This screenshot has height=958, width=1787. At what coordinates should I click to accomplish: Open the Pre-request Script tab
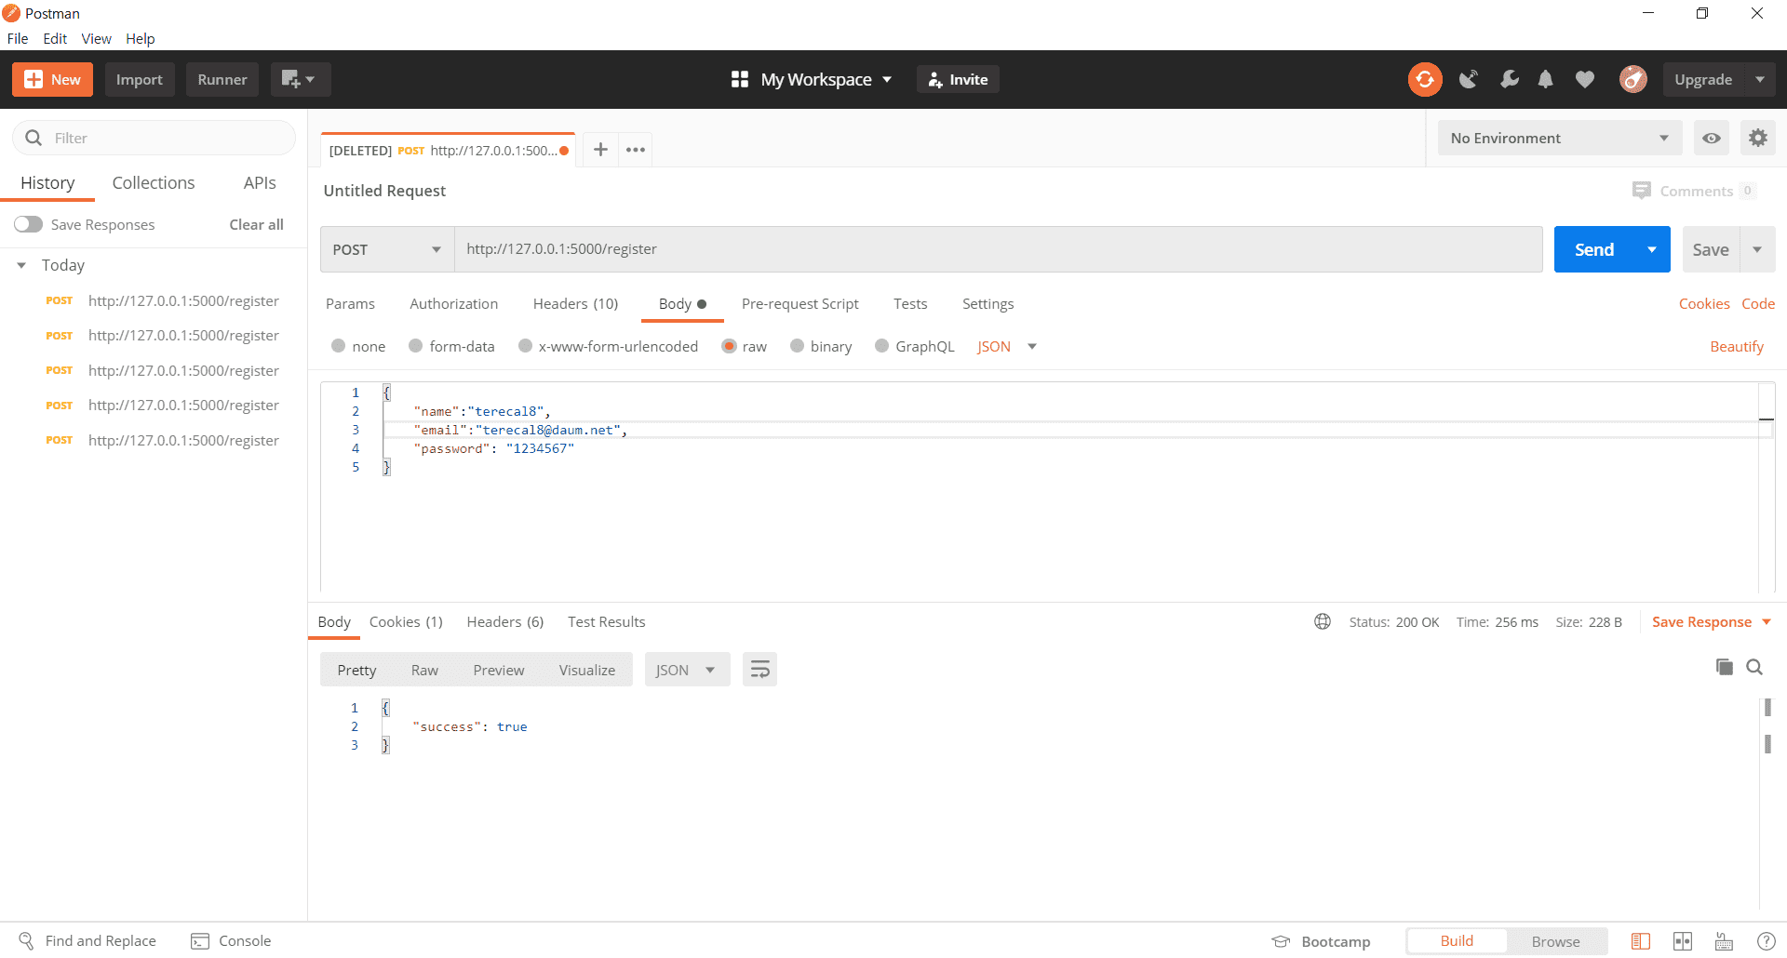[x=799, y=304]
